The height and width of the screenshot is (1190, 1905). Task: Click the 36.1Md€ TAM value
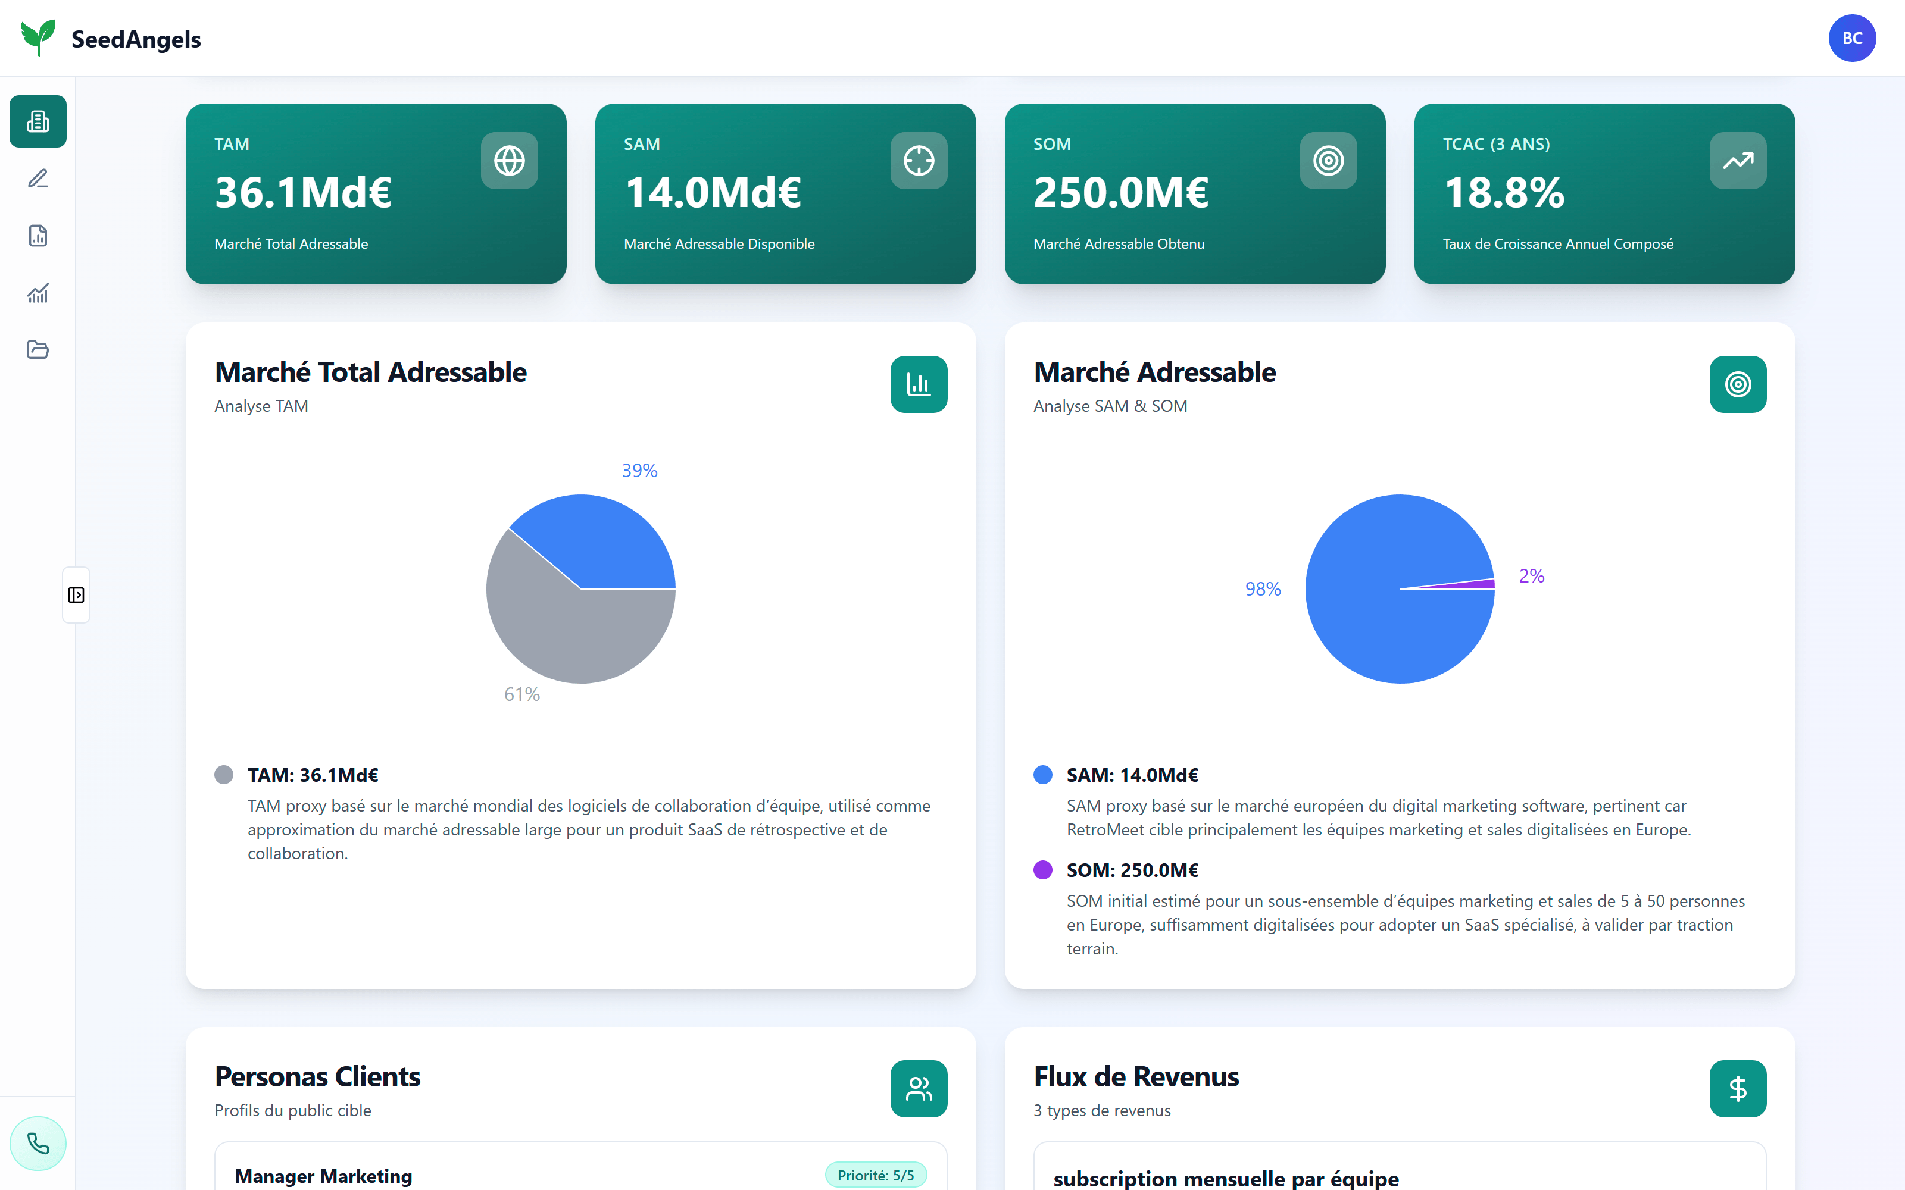[x=303, y=192]
